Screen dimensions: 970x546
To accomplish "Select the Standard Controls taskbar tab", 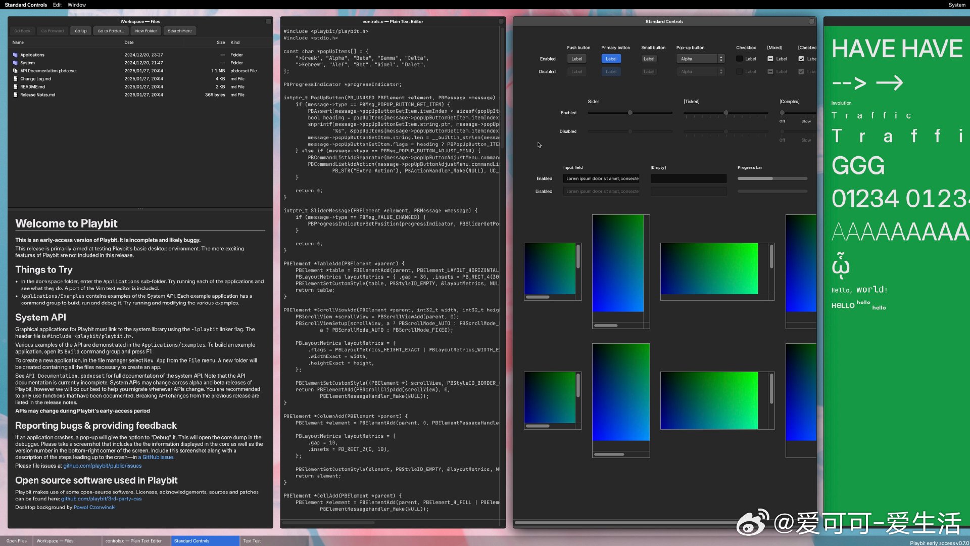I will click(x=205, y=541).
